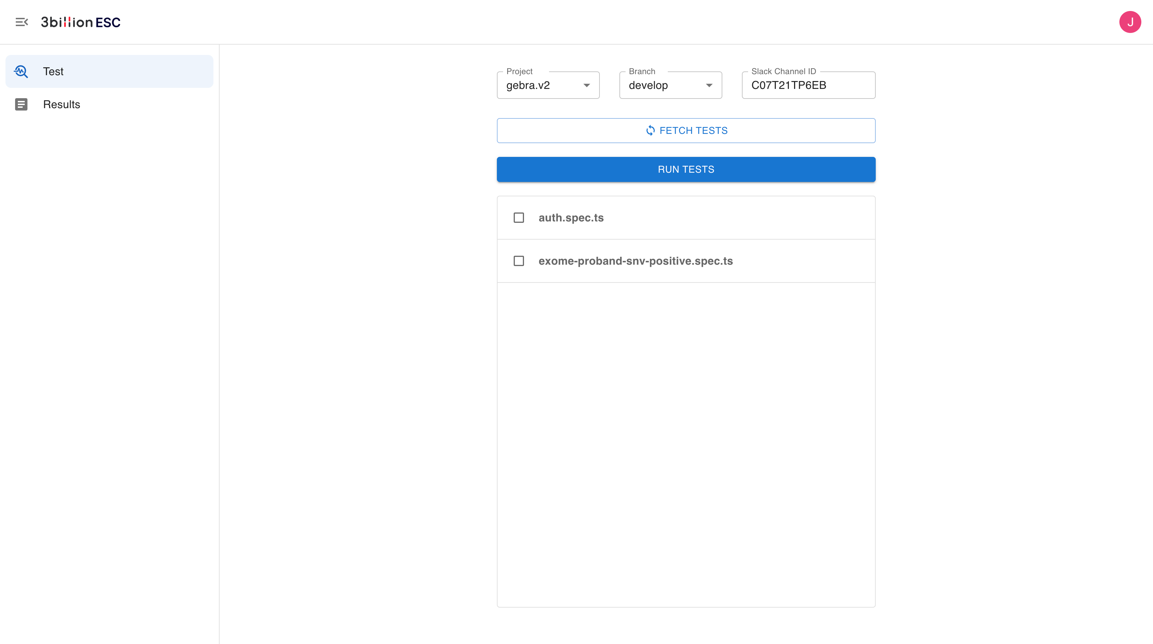This screenshot has width=1153, height=644.
Task: Click the FETCH TESTS button
Action: [686, 130]
